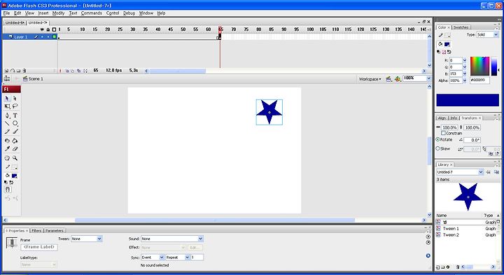This screenshot has width=504, height=275.
Task: Open the Sync Event dropdown
Action: click(x=153, y=258)
